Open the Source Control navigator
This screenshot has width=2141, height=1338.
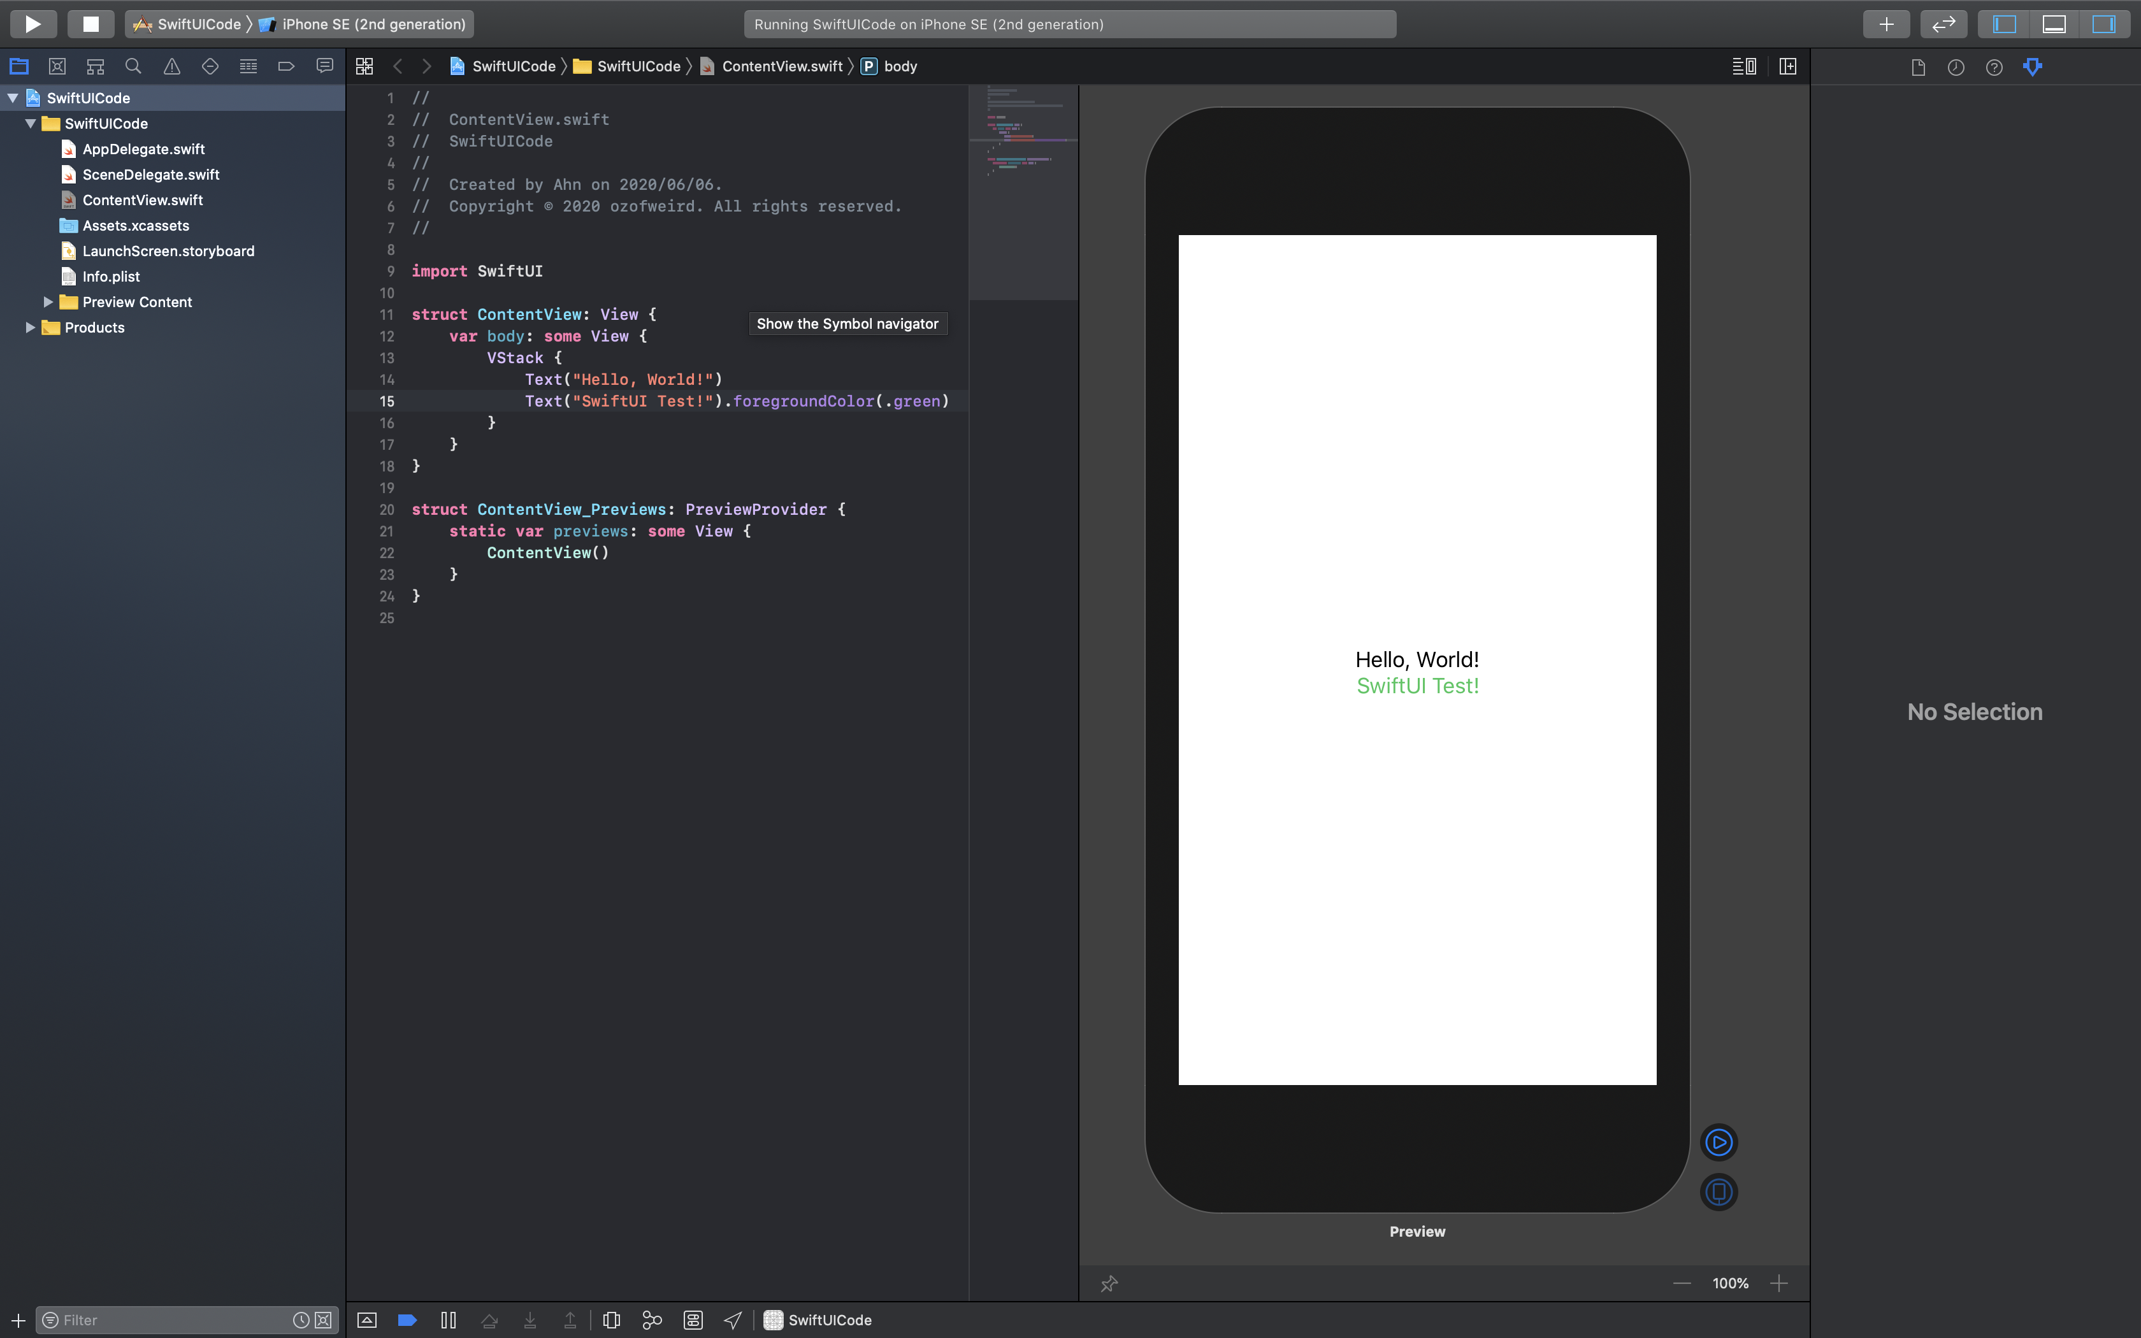coord(57,66)
